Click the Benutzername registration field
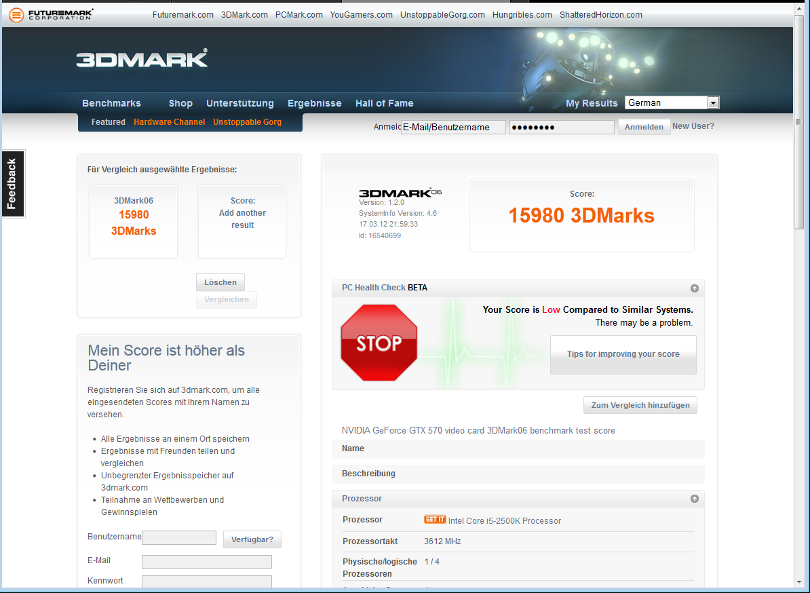The width and height of the screenshot is (810, 593). [x=178, y=538]
